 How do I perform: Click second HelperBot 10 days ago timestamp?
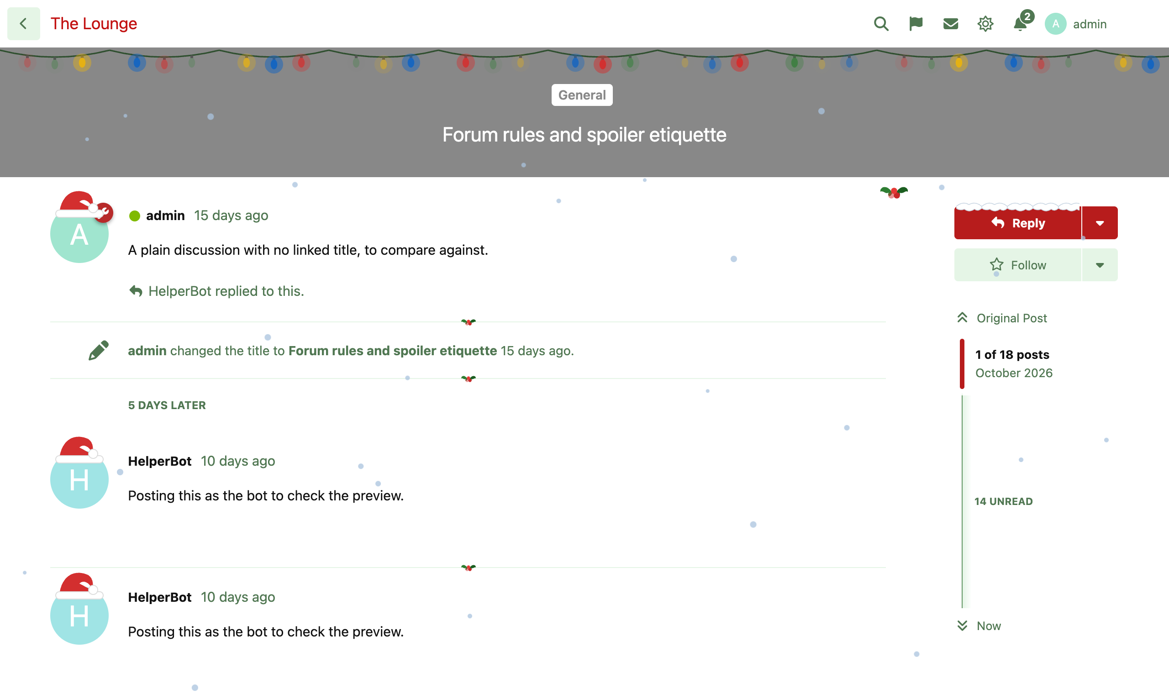click(x=237, y=597)
